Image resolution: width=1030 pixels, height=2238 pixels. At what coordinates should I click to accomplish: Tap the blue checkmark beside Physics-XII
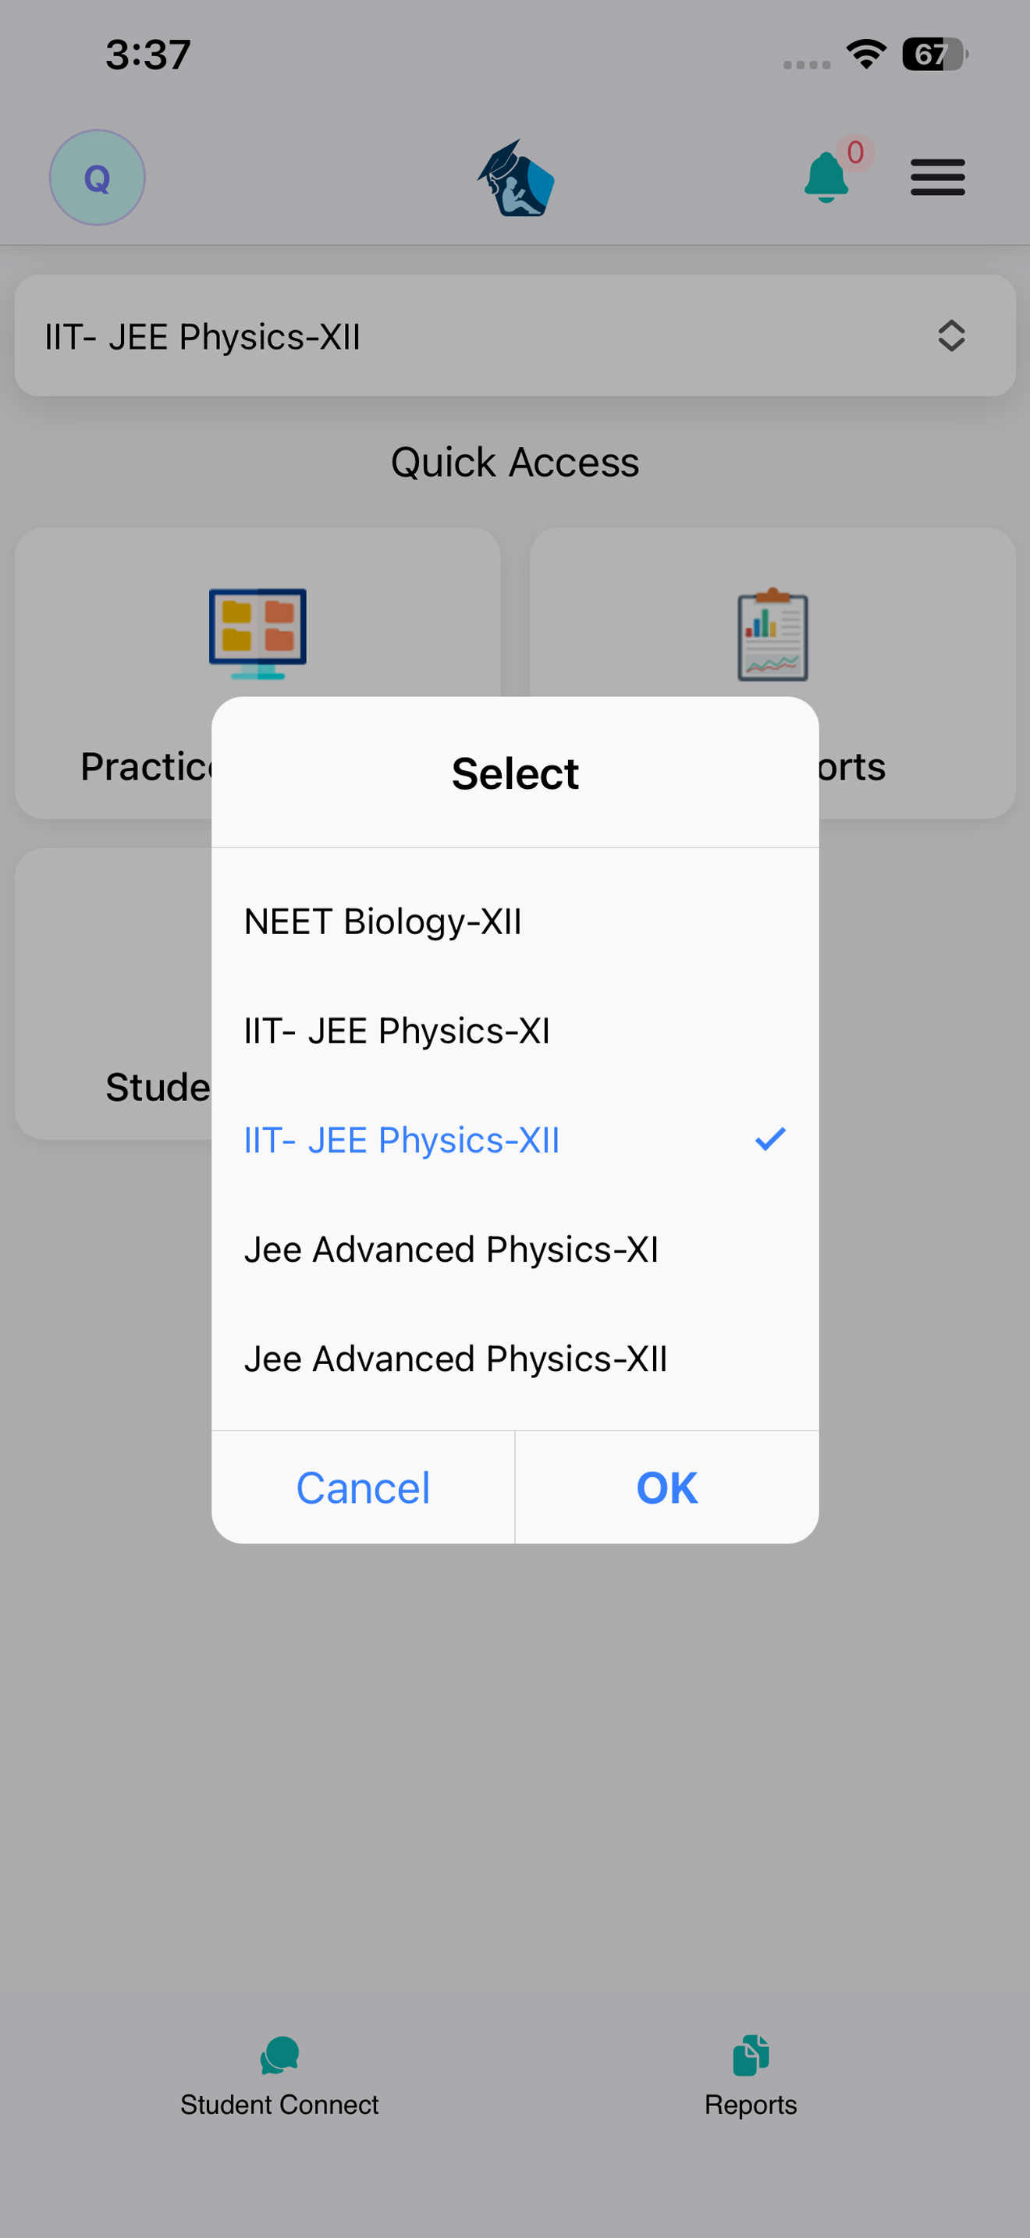point(769,1139)
